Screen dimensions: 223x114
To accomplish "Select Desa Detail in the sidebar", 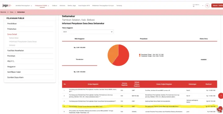I will pos(12,34).
